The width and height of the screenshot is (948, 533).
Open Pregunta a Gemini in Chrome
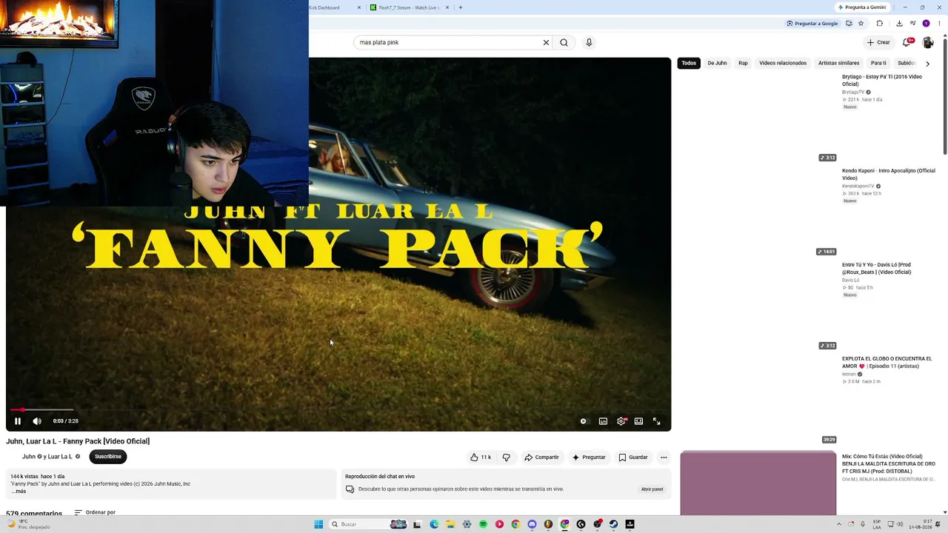862,7
